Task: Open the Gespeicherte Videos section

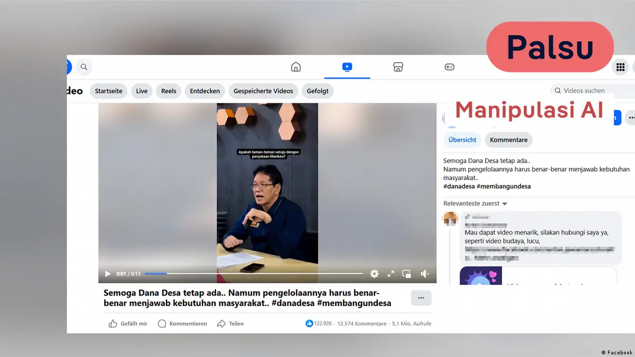Action: tap(263, 91)
